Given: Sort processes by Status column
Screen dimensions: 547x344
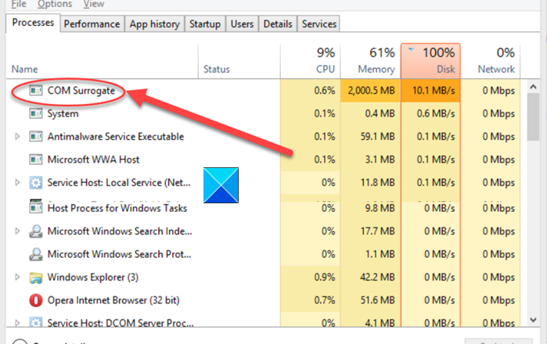Looking at the screenshot, I should pyautogui.click(x=239, y=61).
